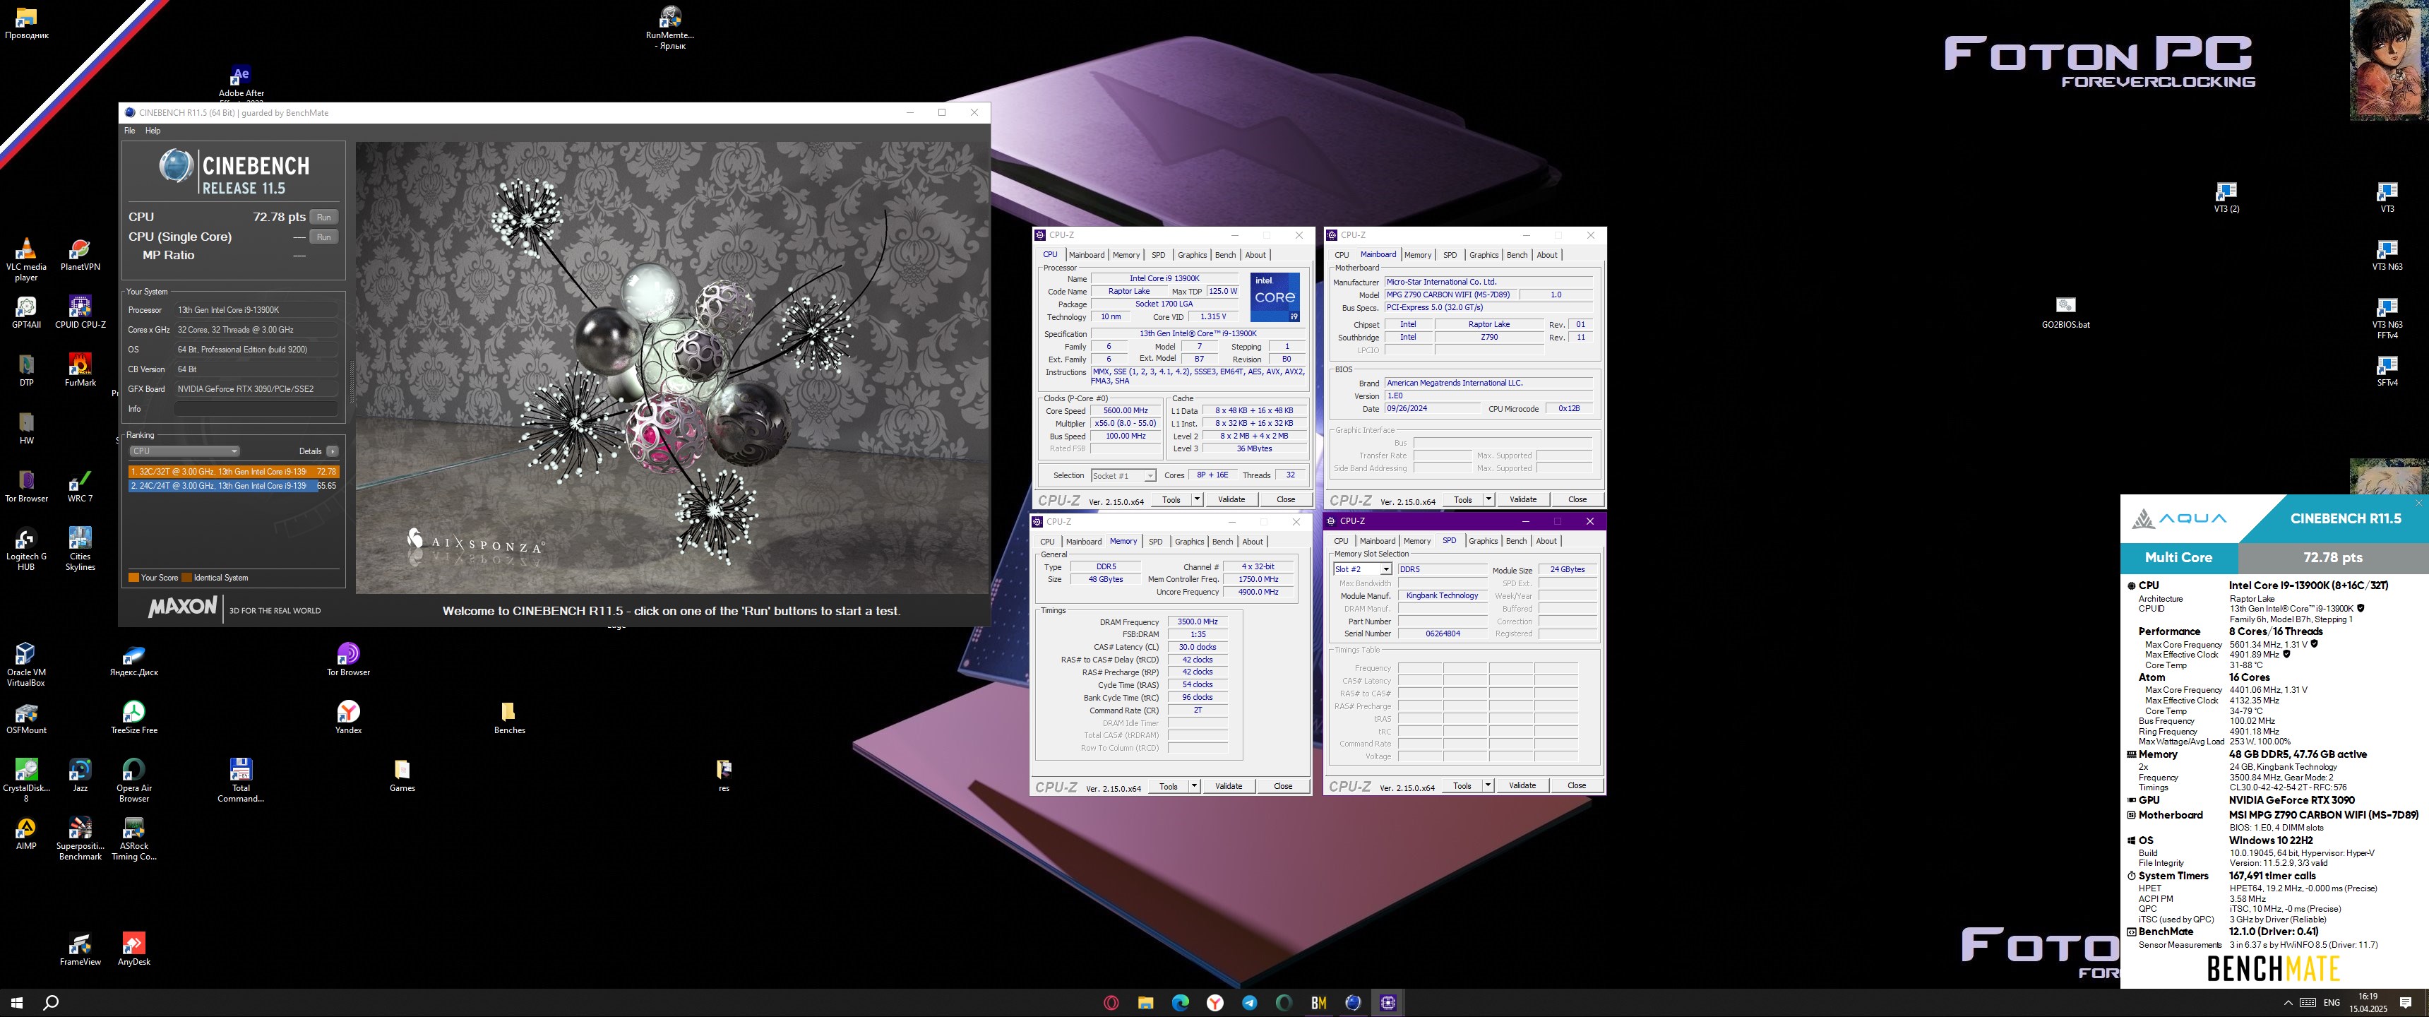Click the taskbar clock showing 16:19
Screen dimensions: 2429x1017
pyautogui.click(x=2368, y=1003)
